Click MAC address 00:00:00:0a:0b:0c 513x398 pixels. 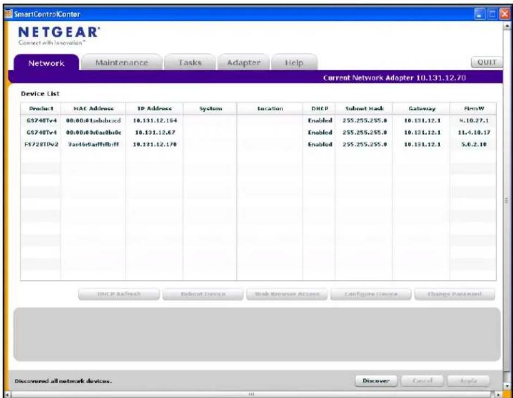click(x=94, y=132)
